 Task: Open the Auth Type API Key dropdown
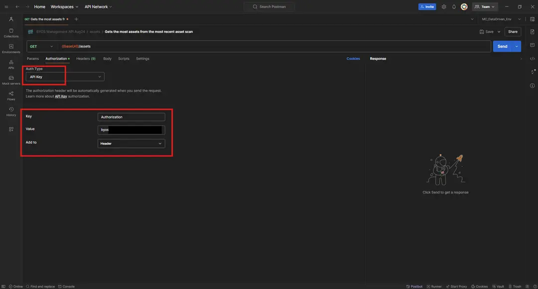pos(65,77)
